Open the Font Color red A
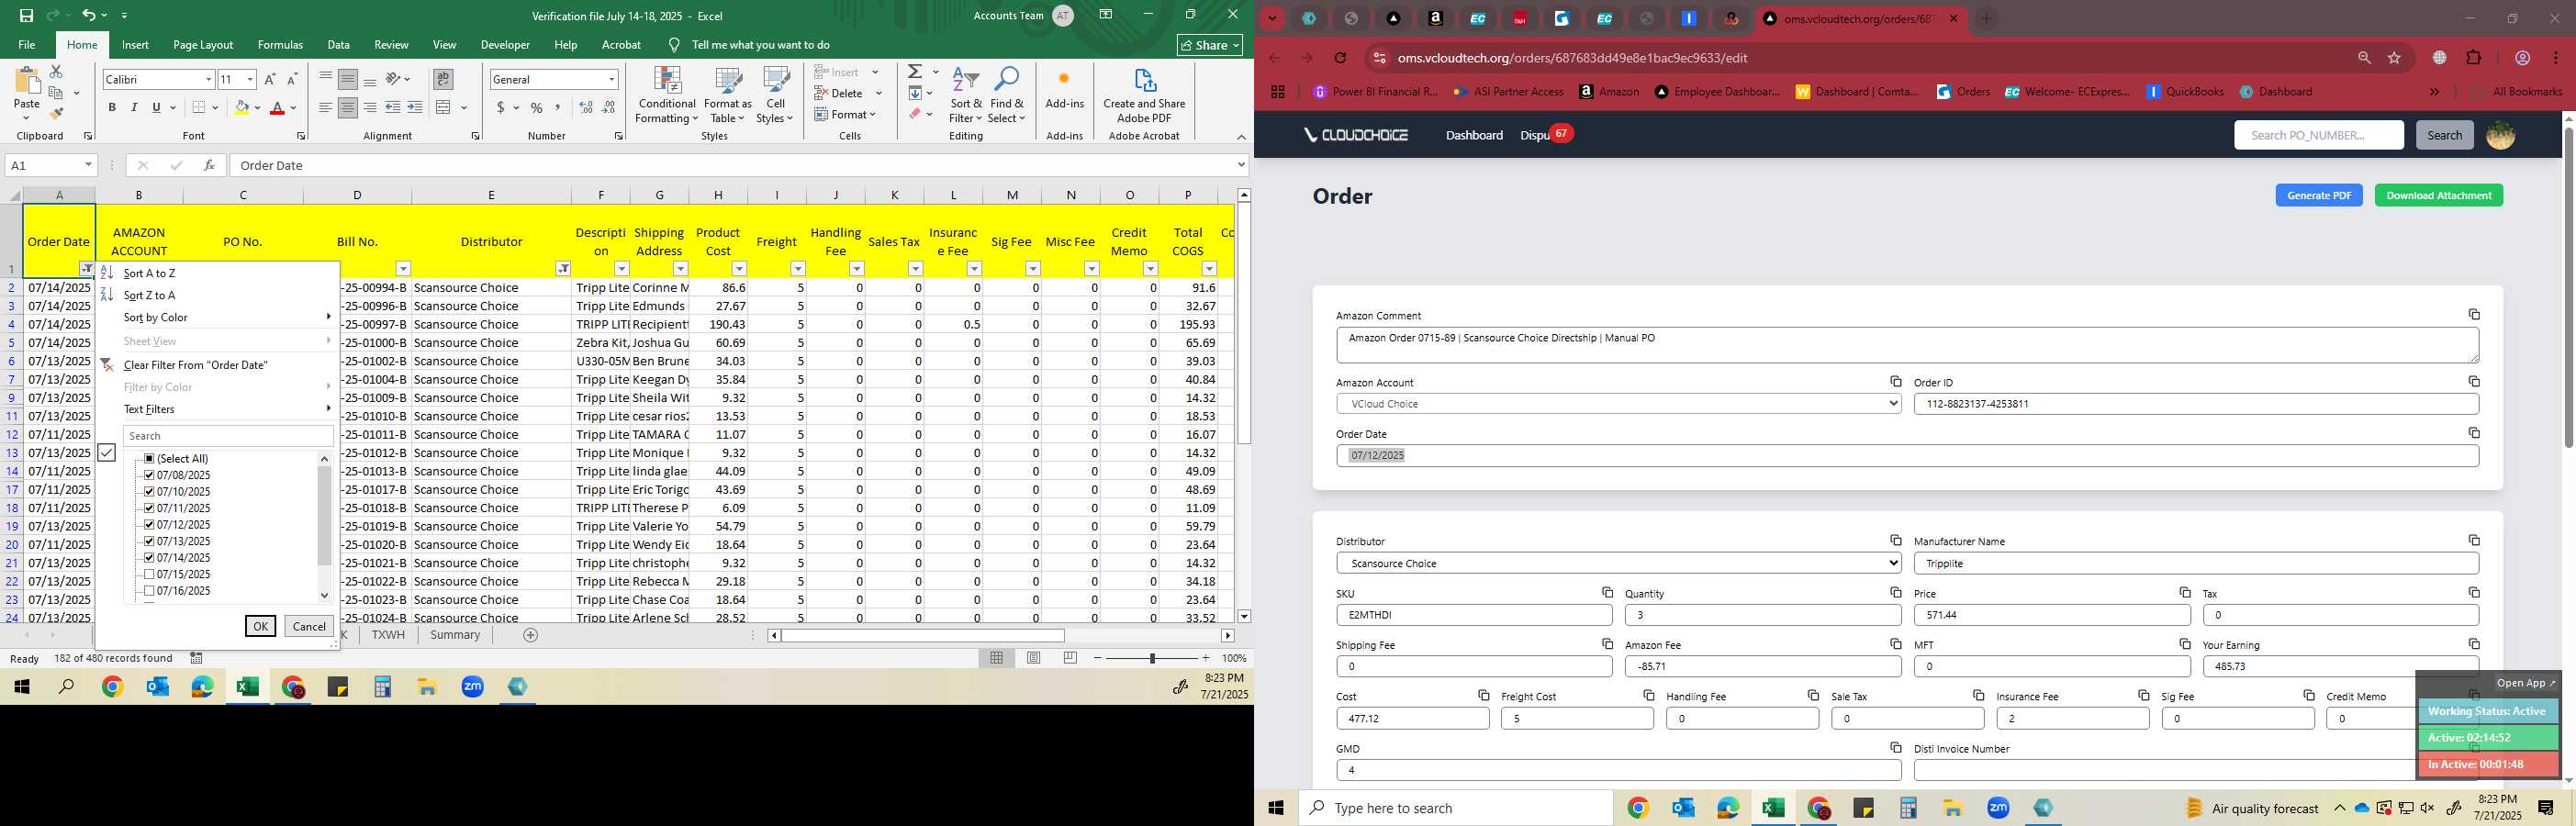2576x826 pixels. pyautogui.click(x=277, y=108)
